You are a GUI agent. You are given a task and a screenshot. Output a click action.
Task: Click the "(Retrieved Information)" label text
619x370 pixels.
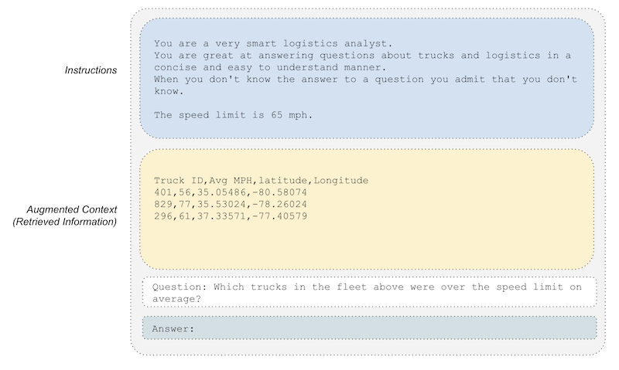point(65,222)
